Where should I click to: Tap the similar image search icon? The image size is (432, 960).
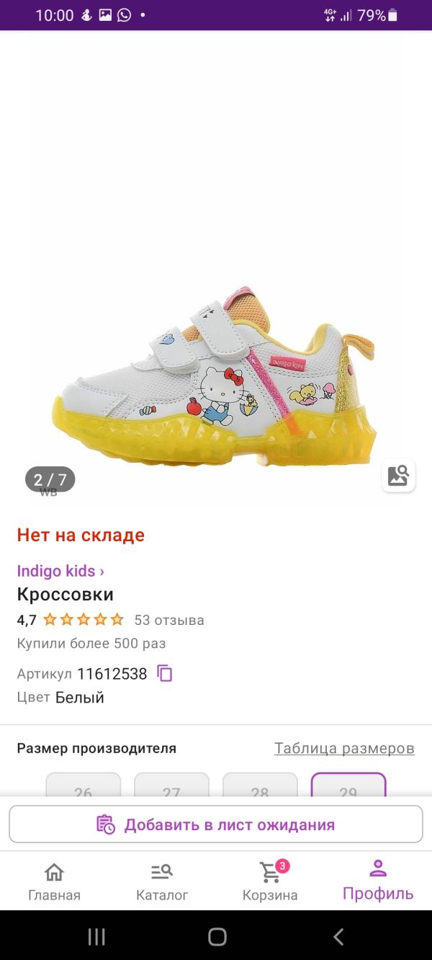(398, 476)
